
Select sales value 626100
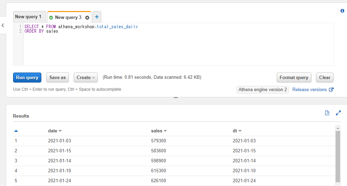(159, 180)
